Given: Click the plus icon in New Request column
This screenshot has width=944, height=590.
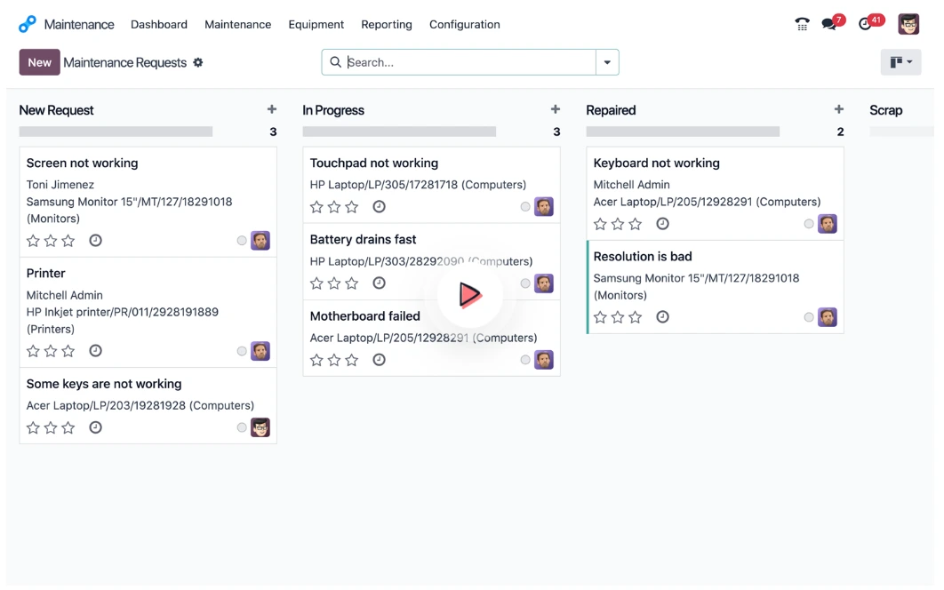Looking at the screenshot, I should (272, 109).
